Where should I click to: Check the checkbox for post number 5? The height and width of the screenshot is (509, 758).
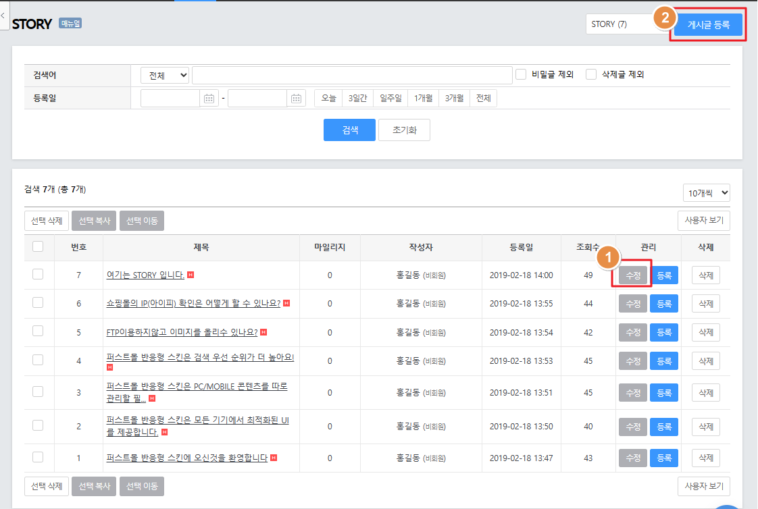[38, 331]
